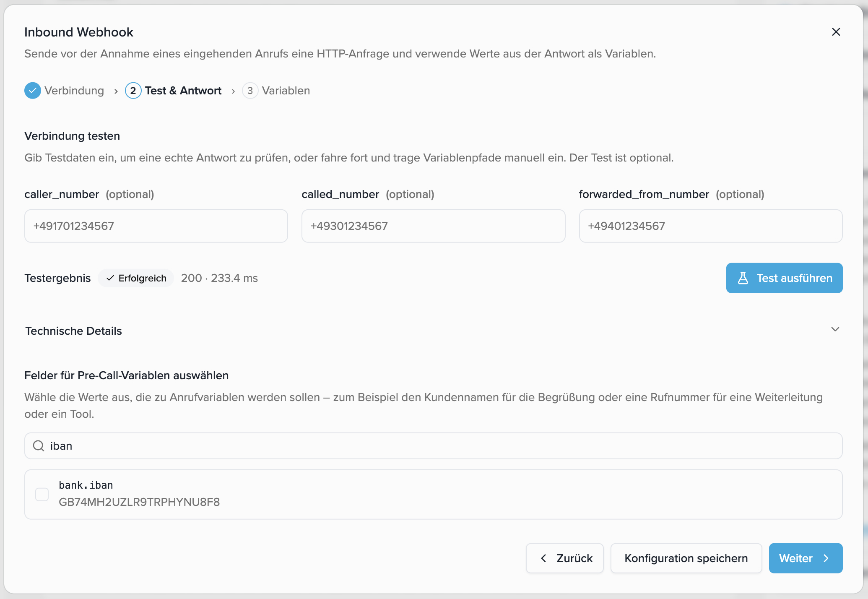
Task: Click the flask icon in Test ausführen
Action: pyautogui.click(x=743, y=278)
